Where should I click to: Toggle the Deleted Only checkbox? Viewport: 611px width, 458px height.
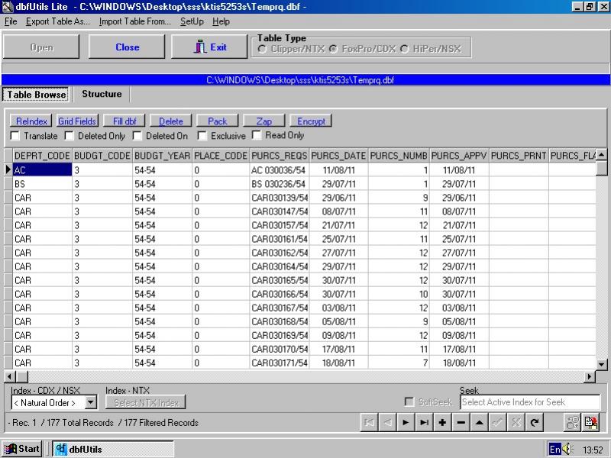pos(70,136)
